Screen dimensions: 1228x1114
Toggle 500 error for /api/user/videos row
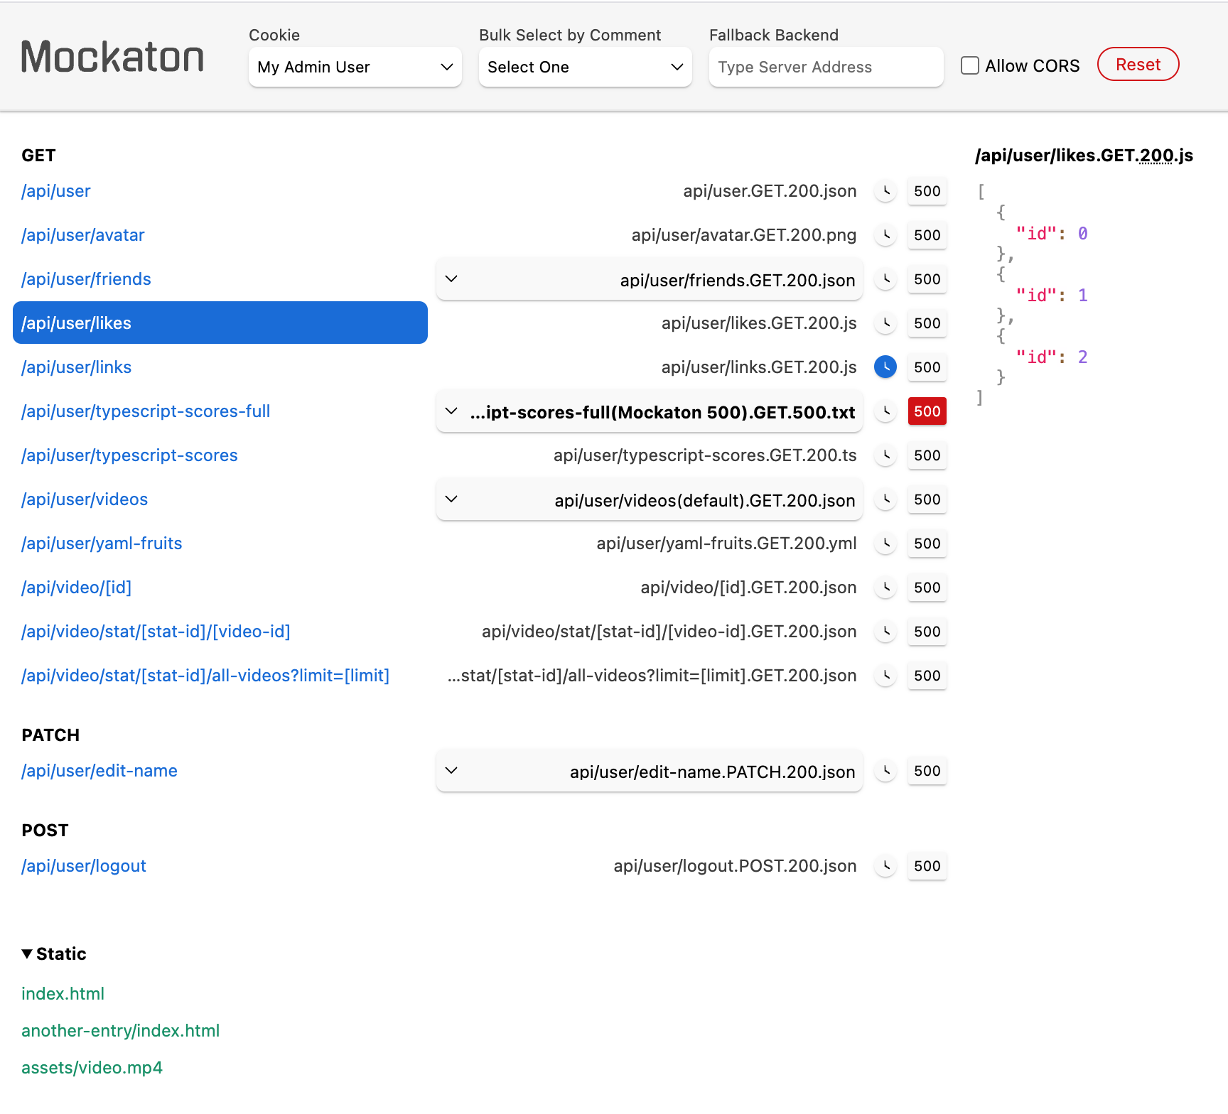(x=927, y=499)
